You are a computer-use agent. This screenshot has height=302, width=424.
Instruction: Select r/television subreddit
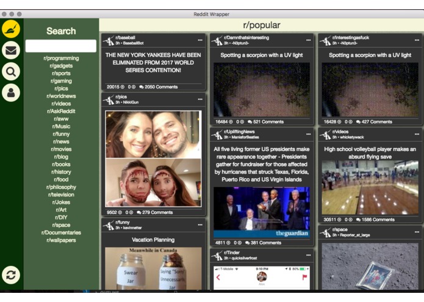[x=61, y=195]
